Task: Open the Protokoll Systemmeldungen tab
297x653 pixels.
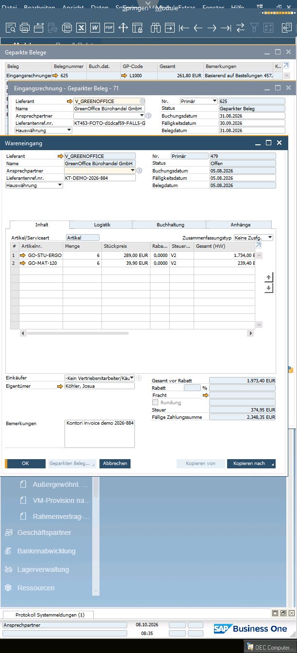Action: pyautogui.click(x=49, y=615)
